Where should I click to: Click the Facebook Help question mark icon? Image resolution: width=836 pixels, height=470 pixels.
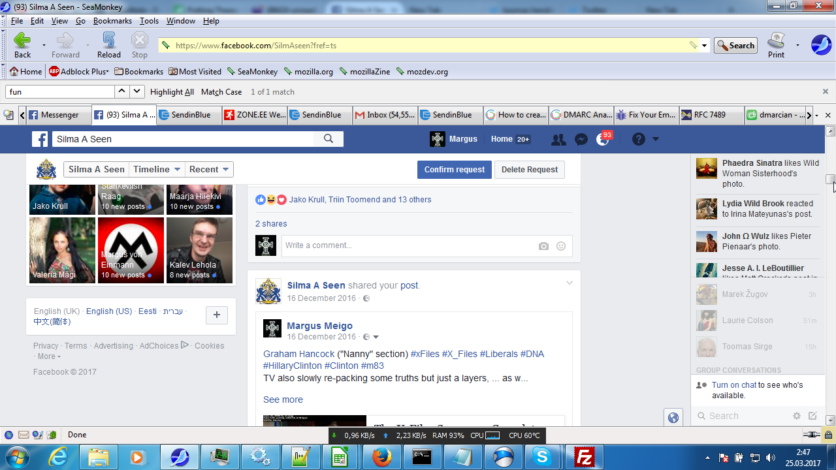(x=639, y=139)
